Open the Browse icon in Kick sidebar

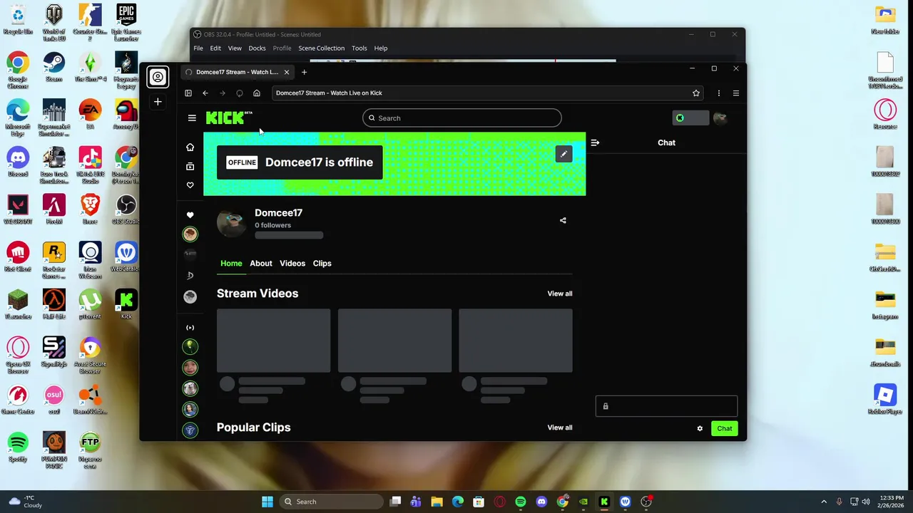[x=190, y=167]
